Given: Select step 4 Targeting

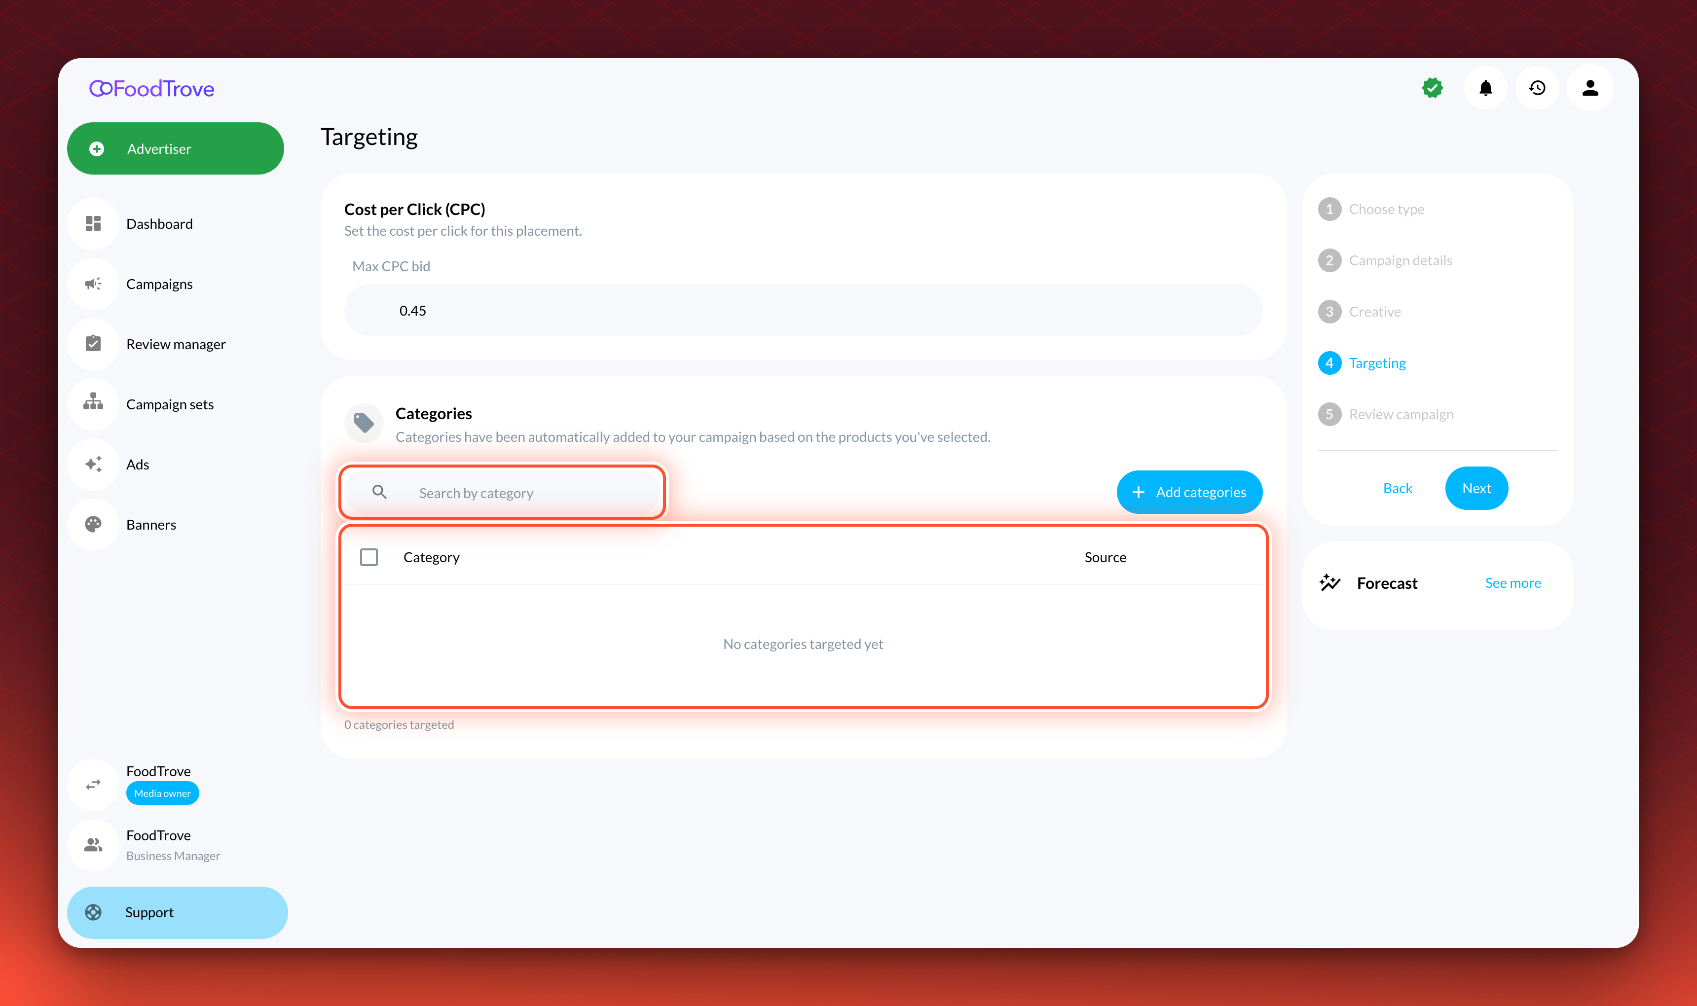Looking at the screenshot, I should [x=1363, y=362].
